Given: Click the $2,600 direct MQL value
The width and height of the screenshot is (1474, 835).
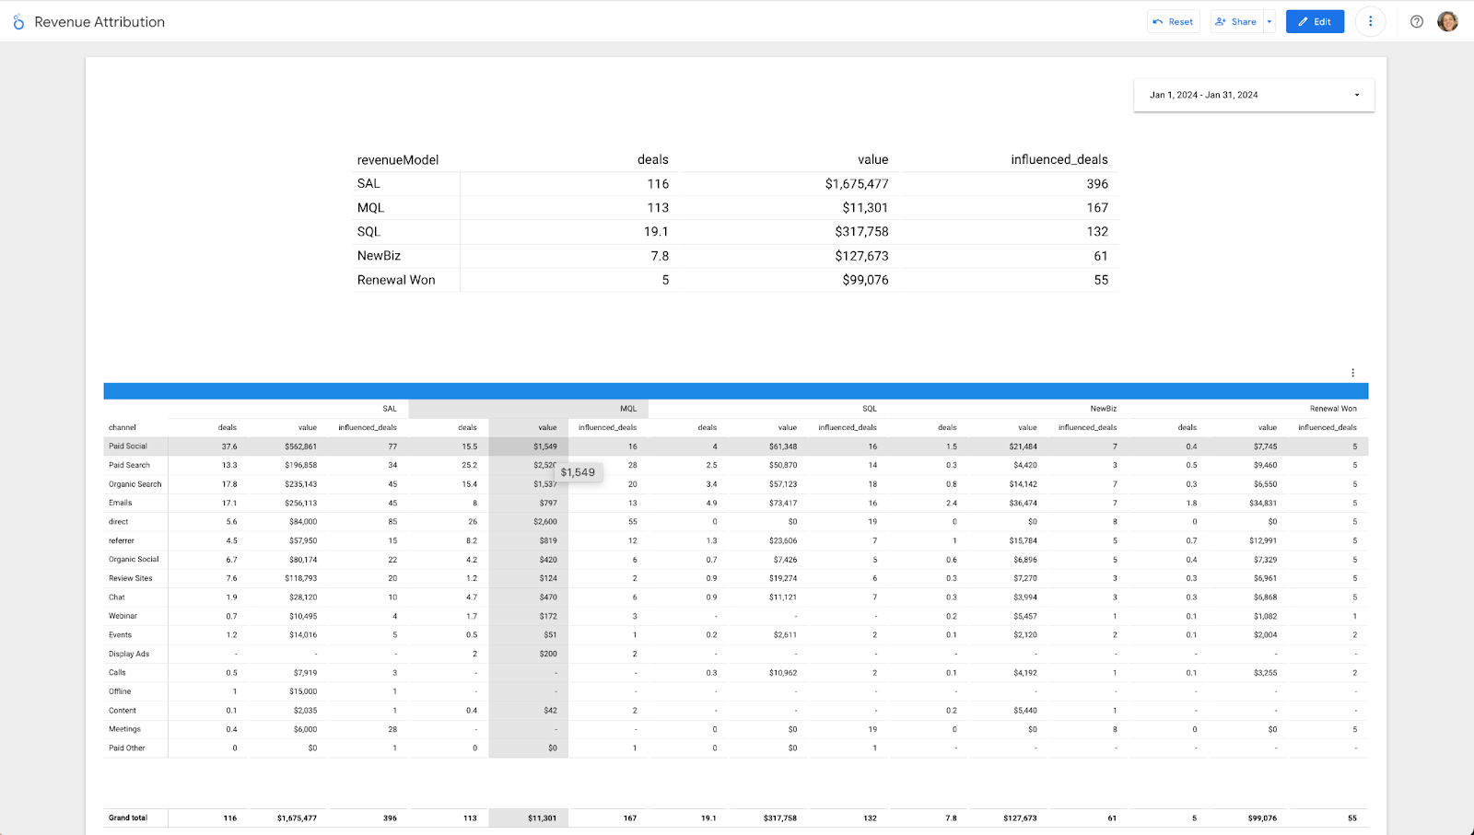Looking at the screenshot, I should (x=545, y=522).
